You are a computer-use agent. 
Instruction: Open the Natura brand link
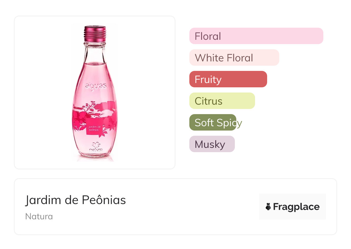(x=39, y=216)
